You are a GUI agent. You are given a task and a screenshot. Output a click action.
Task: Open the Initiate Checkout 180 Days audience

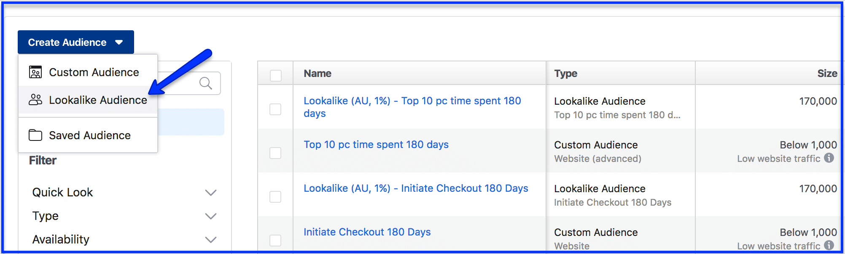coord(367,232)
